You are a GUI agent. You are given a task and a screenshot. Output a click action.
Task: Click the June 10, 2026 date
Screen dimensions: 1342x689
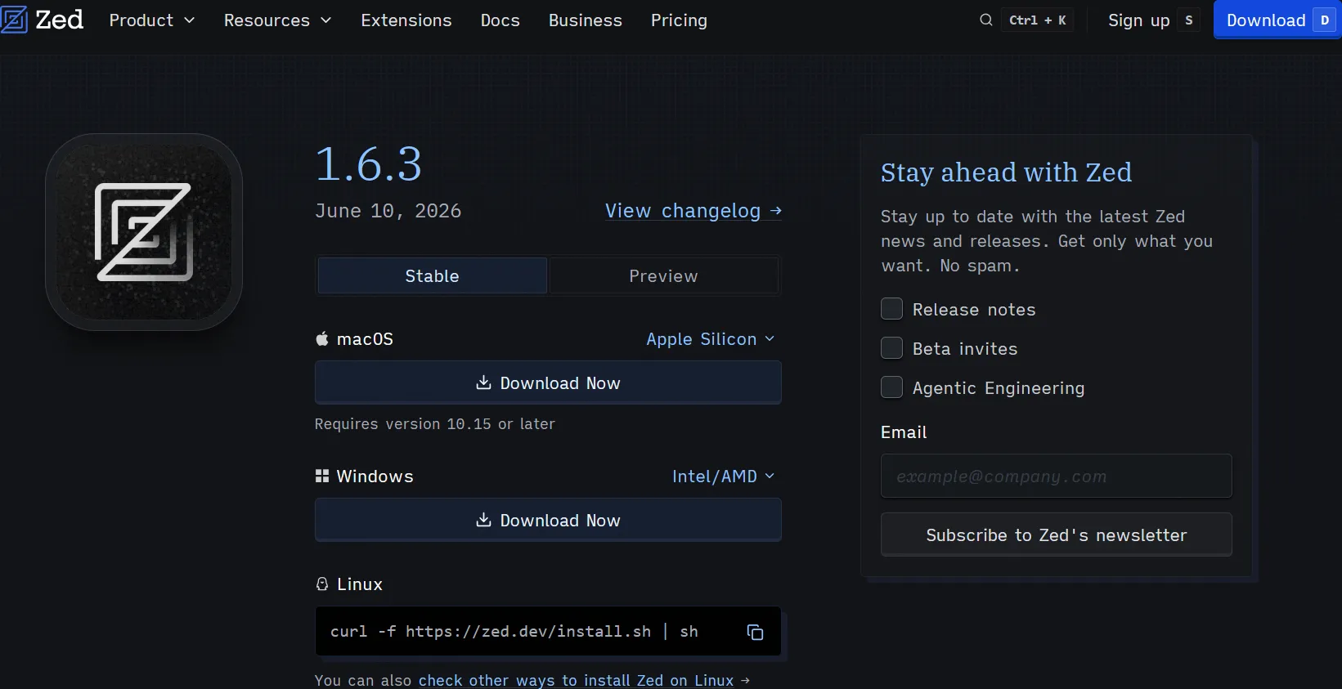pyautogui.click(x=388, y=211)
